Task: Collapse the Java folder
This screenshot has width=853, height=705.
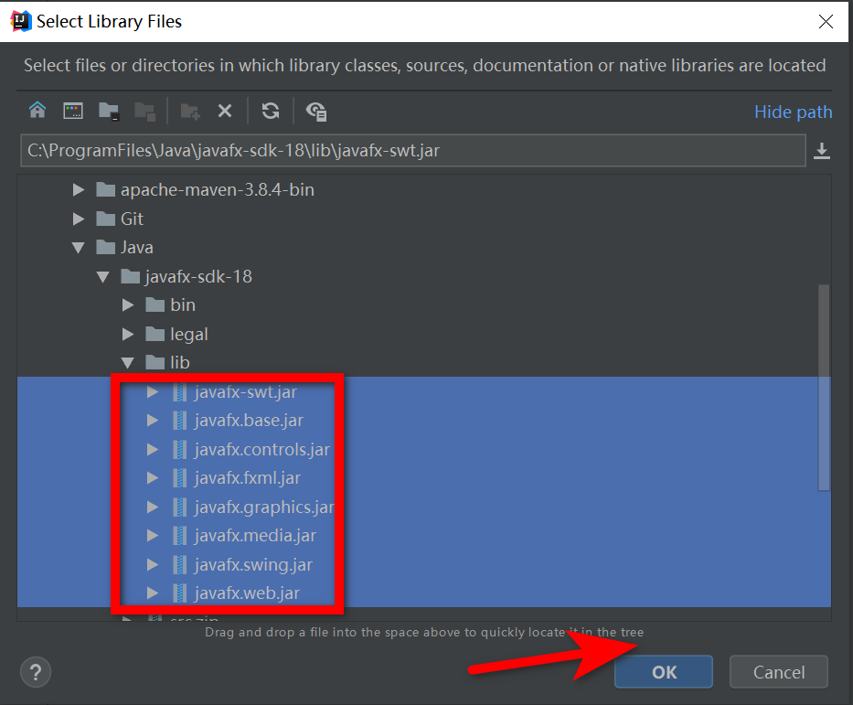Action: (x=79, y=248)
